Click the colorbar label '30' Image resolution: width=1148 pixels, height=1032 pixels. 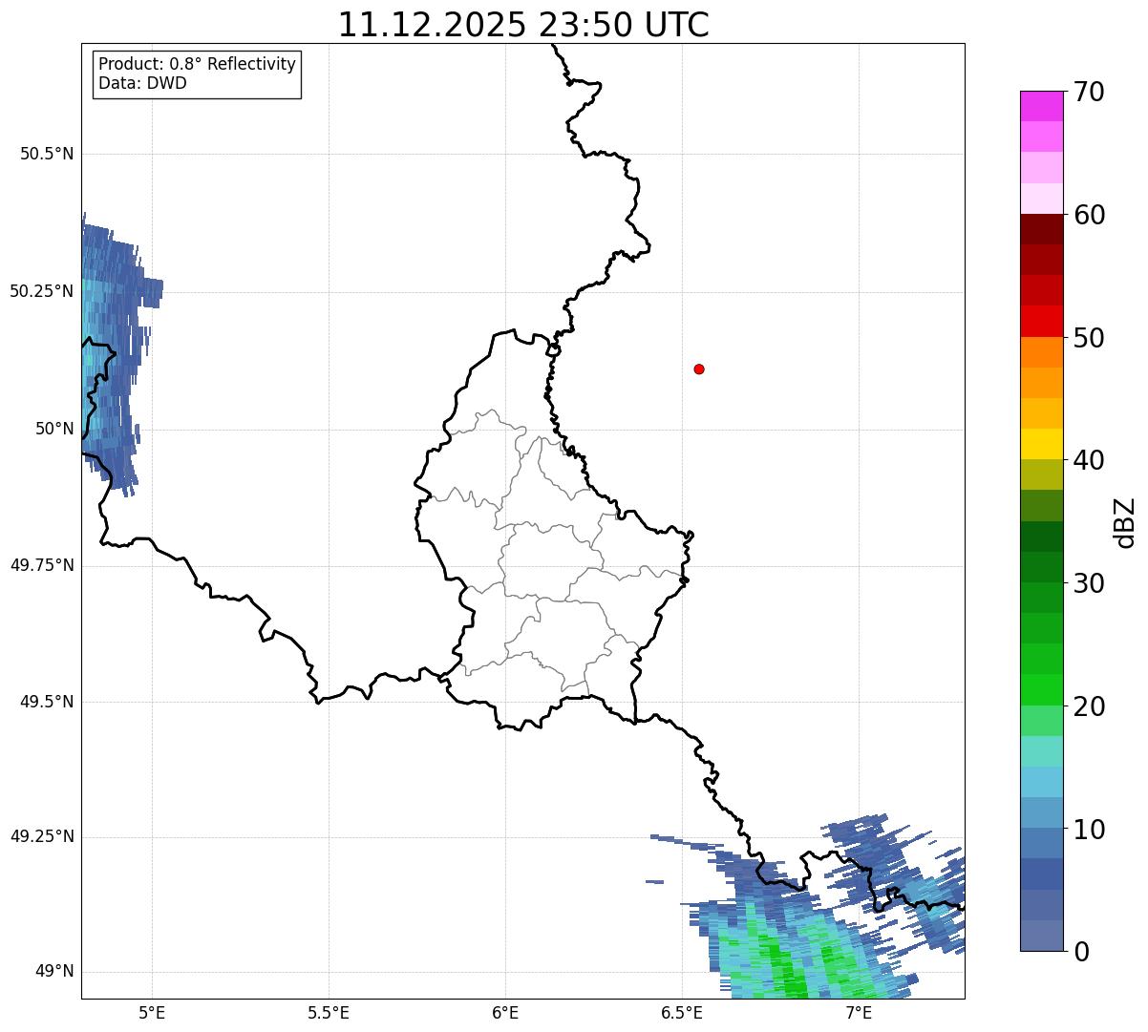[1090, 583]
